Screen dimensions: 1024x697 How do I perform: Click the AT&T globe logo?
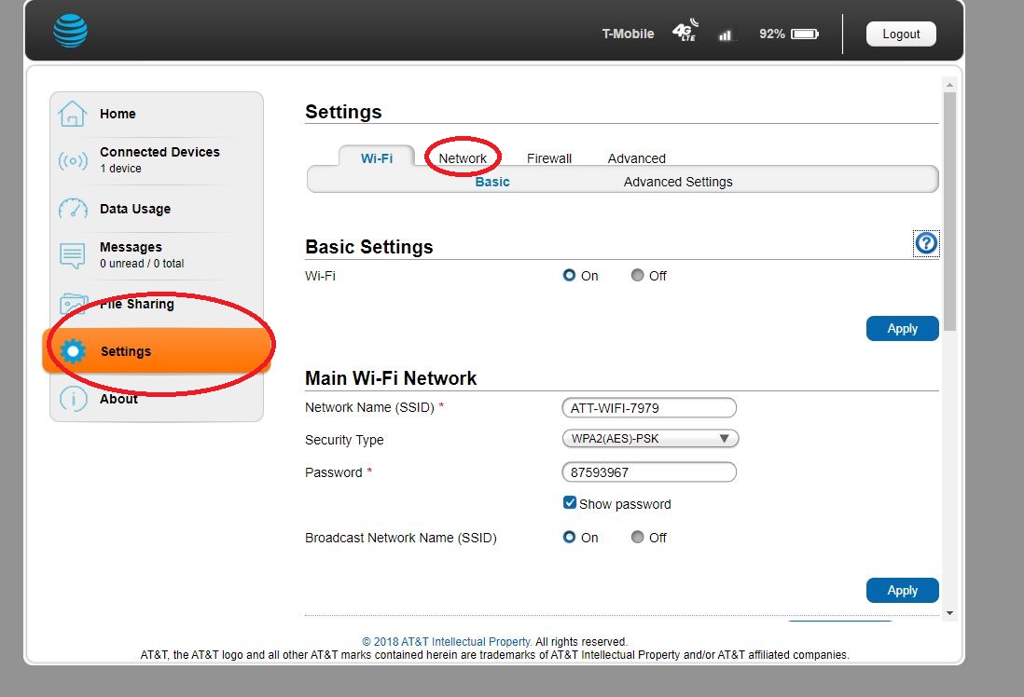[71, 31]
